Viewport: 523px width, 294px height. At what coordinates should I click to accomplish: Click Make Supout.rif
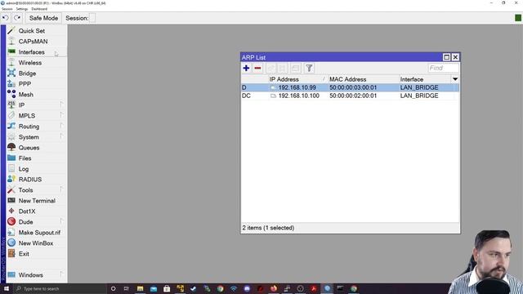pyautogui.click(x=39, y=233)
